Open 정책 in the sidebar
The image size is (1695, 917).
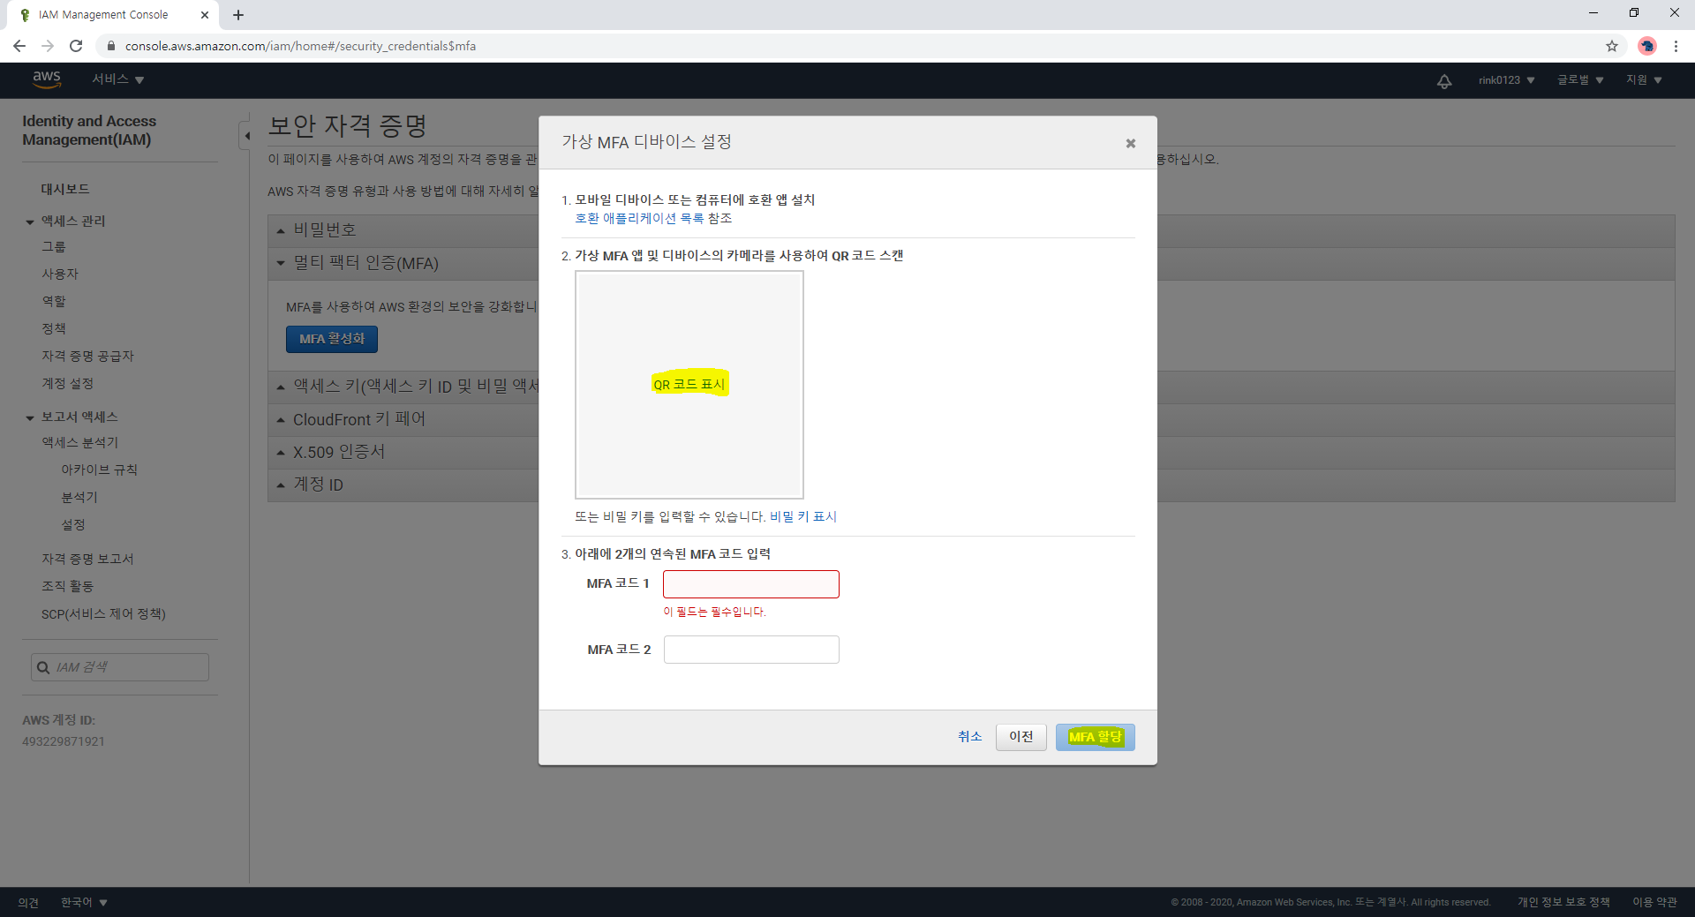(x=54, y=329)
